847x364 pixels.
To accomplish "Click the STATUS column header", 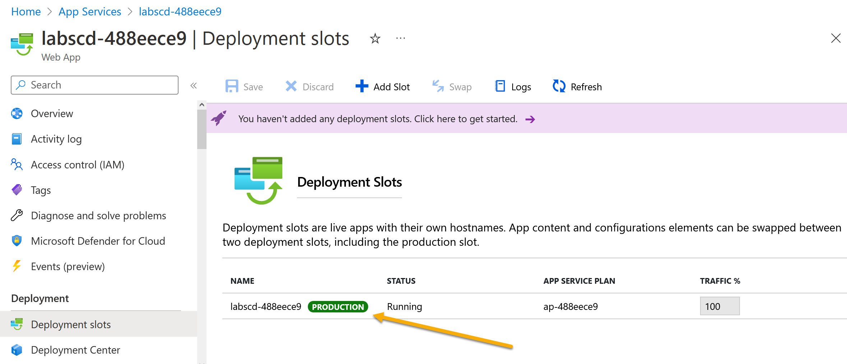I will (401, 281).
